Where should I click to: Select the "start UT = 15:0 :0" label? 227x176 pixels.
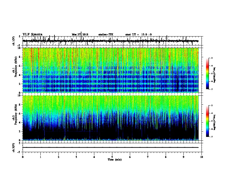(x=138, y=35)
